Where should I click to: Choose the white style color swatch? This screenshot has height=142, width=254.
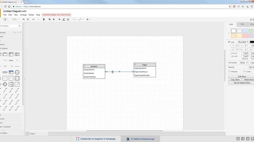pyautogui.click(x=233, y=31)
